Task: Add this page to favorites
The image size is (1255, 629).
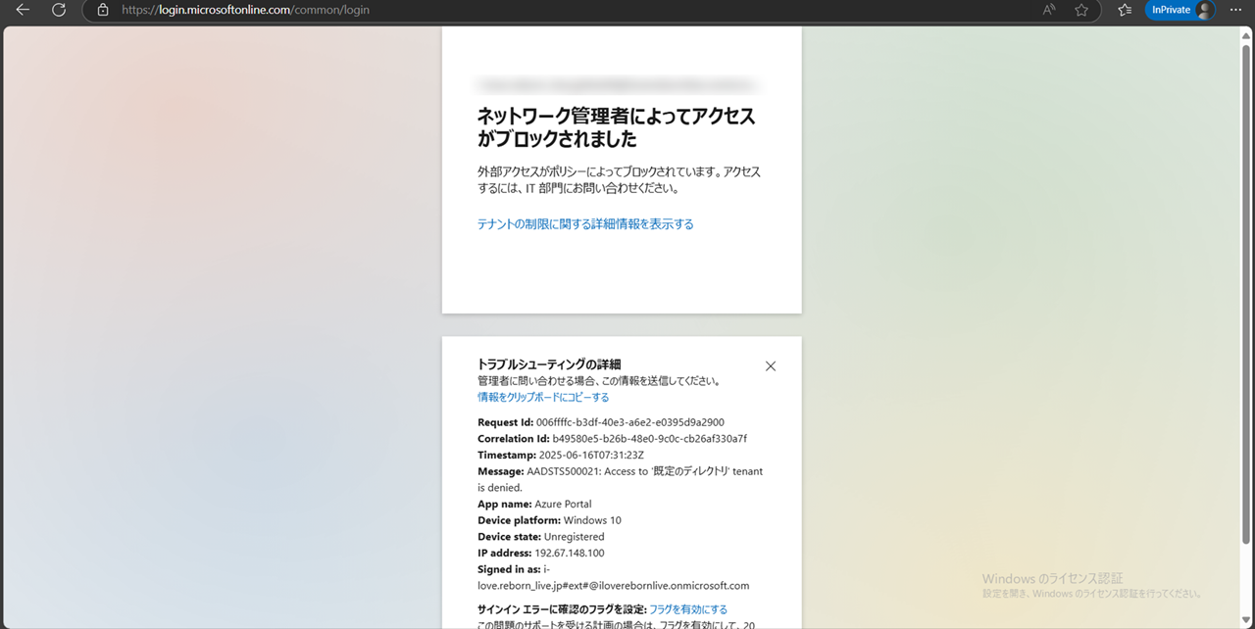Action: pyautogui.click(x=1081, y=10)
